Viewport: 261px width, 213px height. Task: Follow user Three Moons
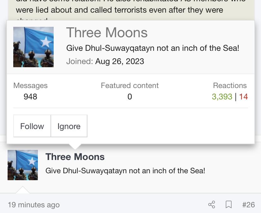click(32, 126)
